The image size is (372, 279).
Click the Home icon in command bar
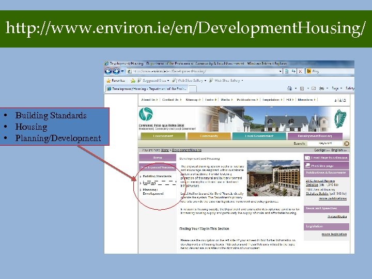290,88
